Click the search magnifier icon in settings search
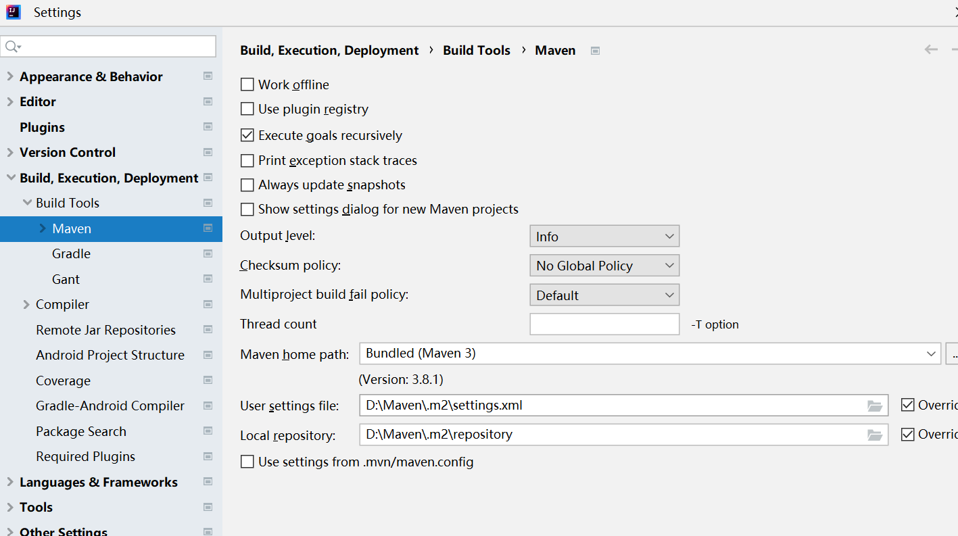Screen dimensions: 958x536 (12, 47)
